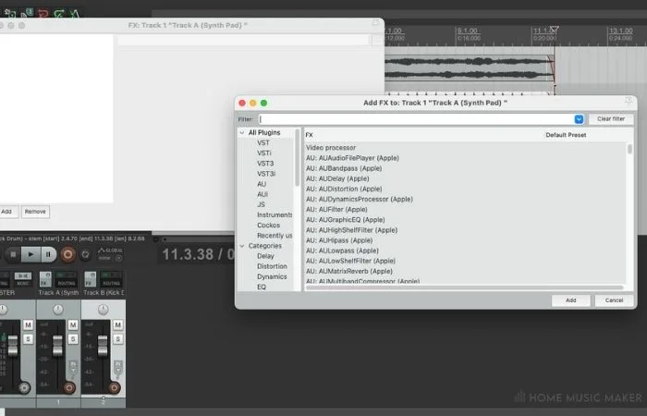Click the Track A volume fader
Screen dimensions: 647x416
coord(57,346)
